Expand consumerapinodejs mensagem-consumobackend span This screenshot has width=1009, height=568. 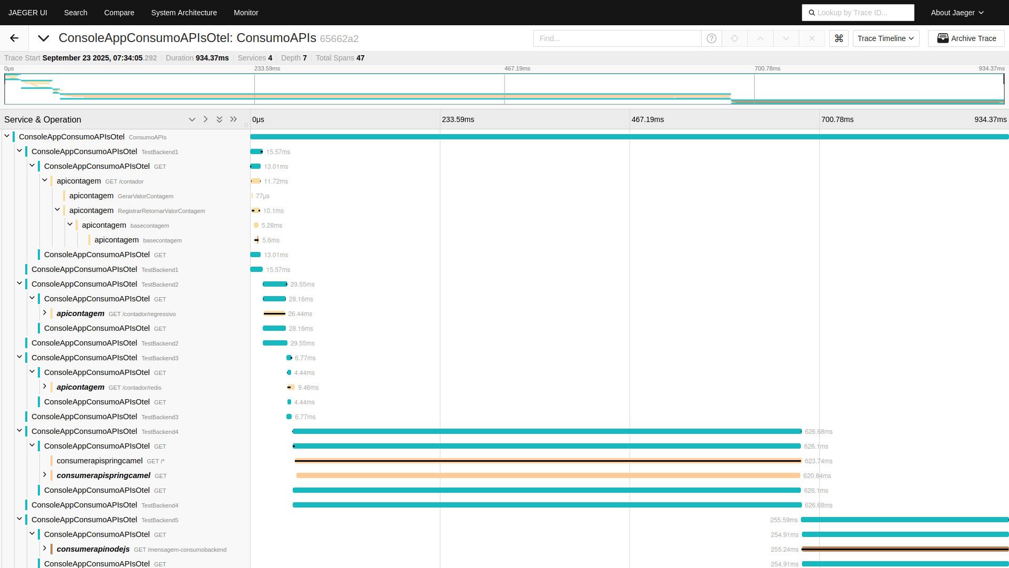point(45,549)
